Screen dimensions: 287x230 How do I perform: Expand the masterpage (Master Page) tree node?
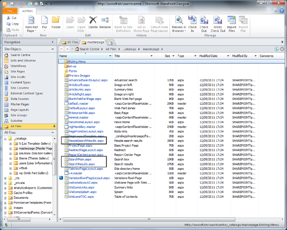pos(11,149)
